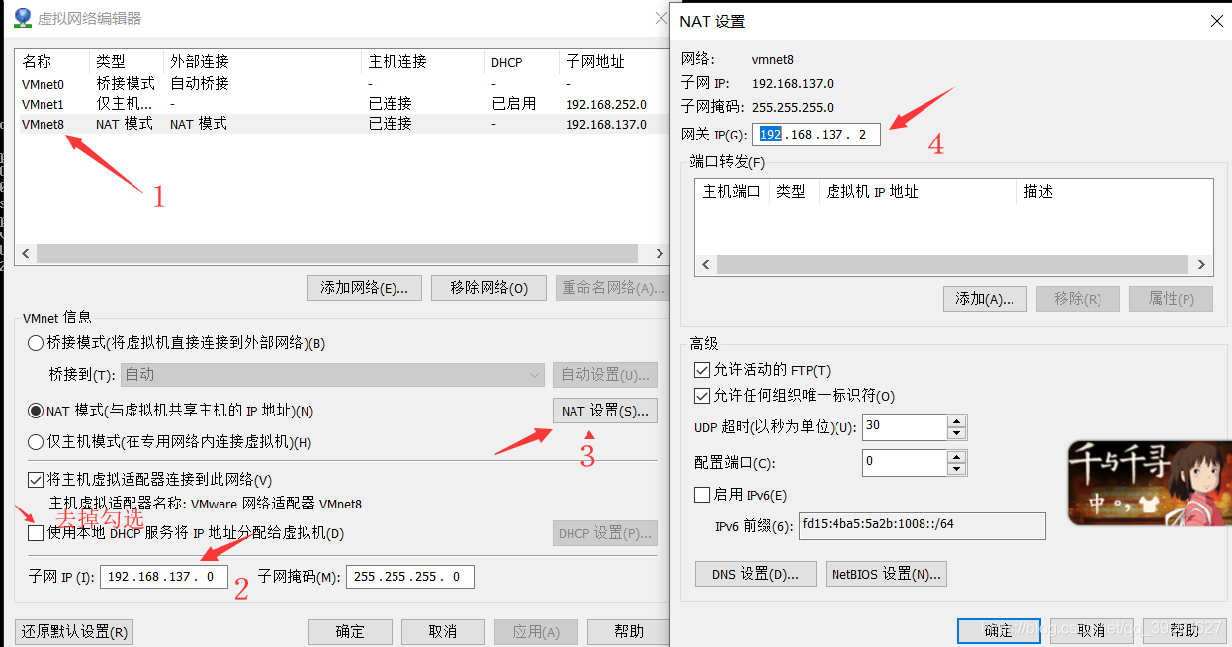Viewport: 1232px width, 647px height.
Task: Toggle 将主机虚拟适配器连接到此网络 checkbox
Action: pos(36,480)
